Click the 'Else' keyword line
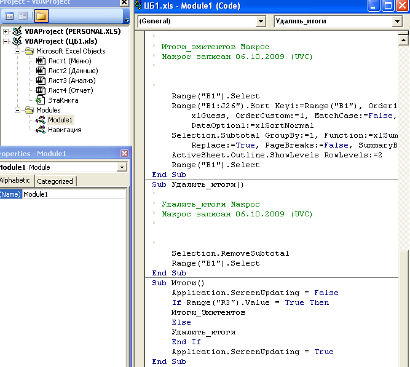Image resolution: width=410 pixels, height=367 pixels. pyautogui.click(x=181, y=322)
